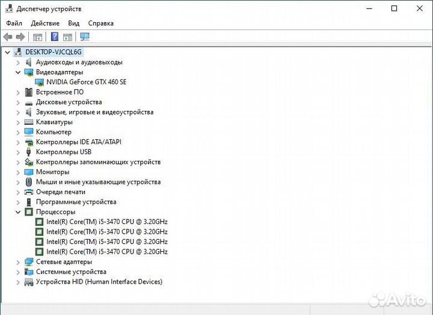Image resolution: width=433 pixels, height=315 pixels.
Task: Expand the Сетевые адаптеры node
Action: point(18,262)
